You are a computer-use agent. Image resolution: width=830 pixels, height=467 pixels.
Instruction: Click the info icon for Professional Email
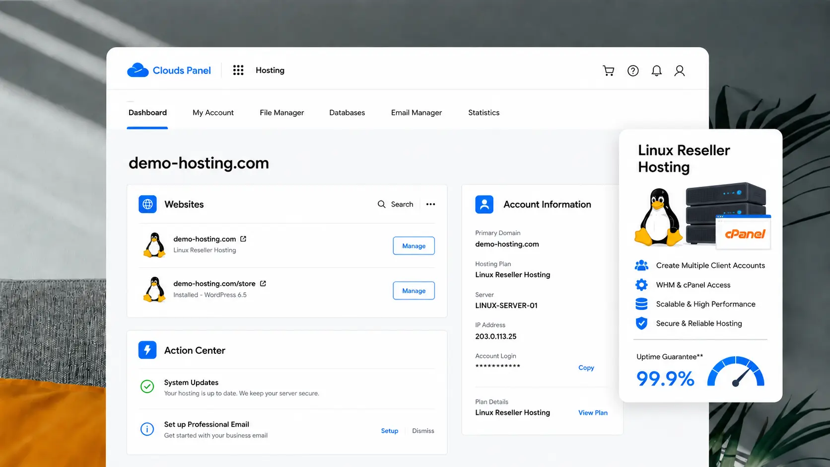coord(147,429)
